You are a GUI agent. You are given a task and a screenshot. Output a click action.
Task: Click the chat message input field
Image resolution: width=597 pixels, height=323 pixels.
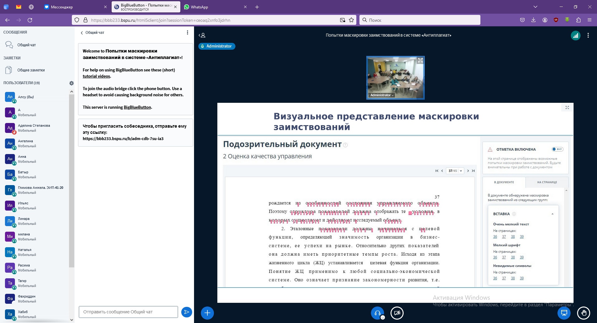coord(128,312)
